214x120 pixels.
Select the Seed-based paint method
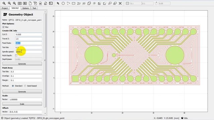pyautogui.click(x=25, y=86)
